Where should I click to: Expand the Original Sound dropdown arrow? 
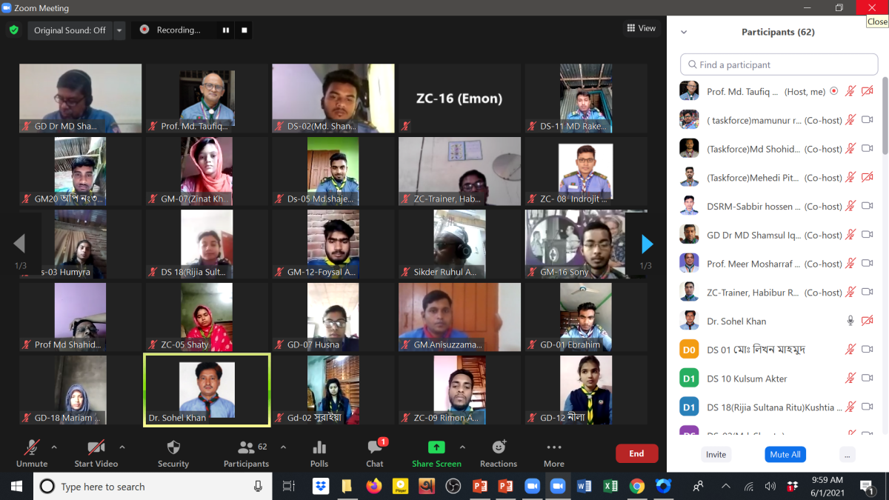tap(119, 30)
